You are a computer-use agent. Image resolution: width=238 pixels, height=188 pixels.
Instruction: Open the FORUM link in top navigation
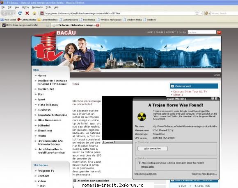pos(159,32)
